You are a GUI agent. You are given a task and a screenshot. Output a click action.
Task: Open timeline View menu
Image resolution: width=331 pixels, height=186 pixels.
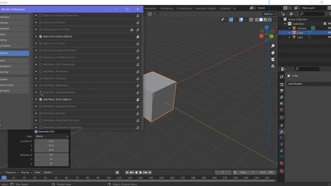point(38,173)
